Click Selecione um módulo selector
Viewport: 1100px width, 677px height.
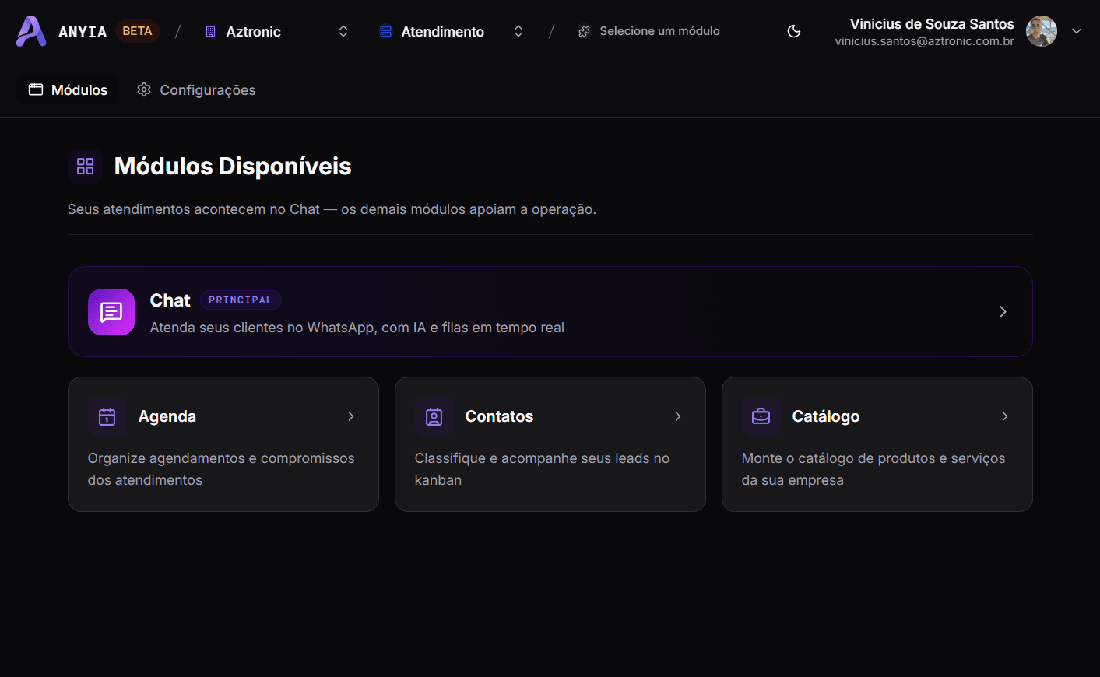[x=649, y=31]
